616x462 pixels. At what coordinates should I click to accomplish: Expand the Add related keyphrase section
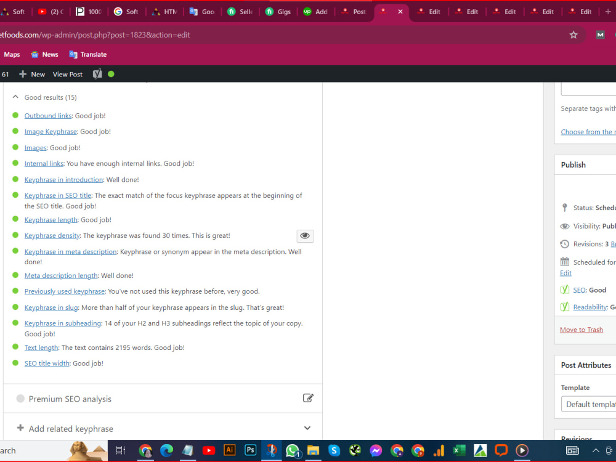click(163, 428)
